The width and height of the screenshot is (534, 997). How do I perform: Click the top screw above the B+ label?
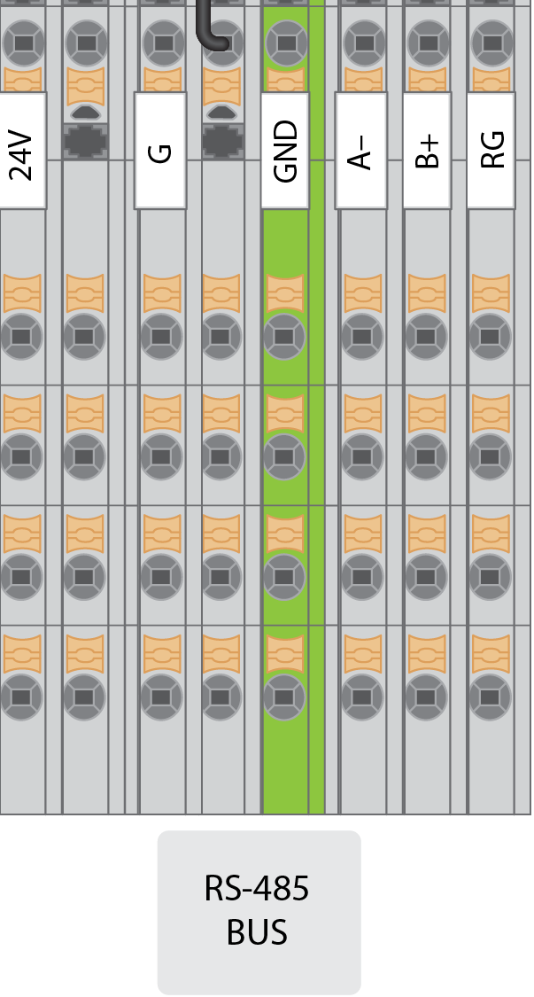pos(428,41)
